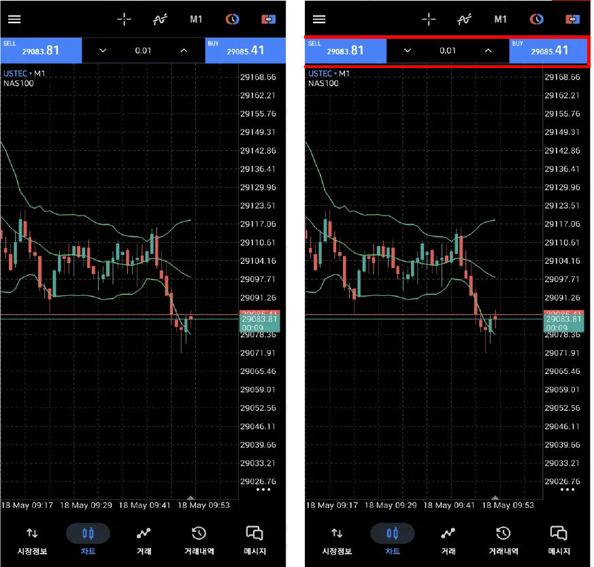The height and width of the screenshot is (567, 594).
Task: Open USTEC symbol dropdown in right screenshot
Action: 323,73
